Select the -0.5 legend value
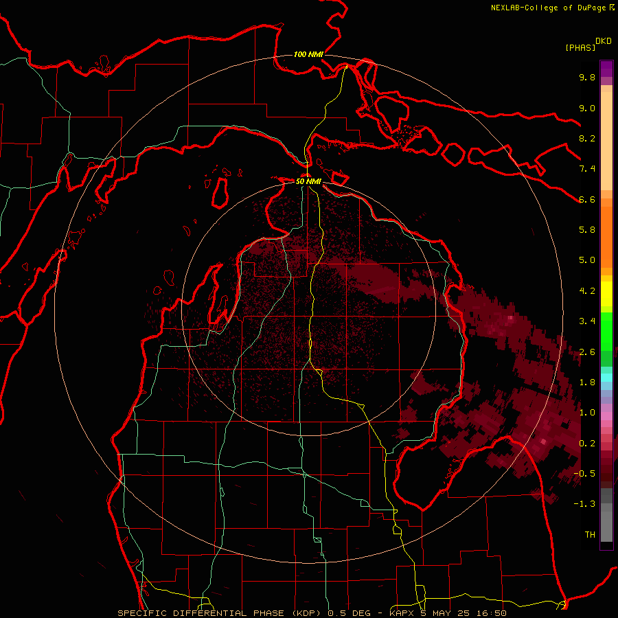Image resolution: width=618 pixels, height=618 pixels. point(584,474)
